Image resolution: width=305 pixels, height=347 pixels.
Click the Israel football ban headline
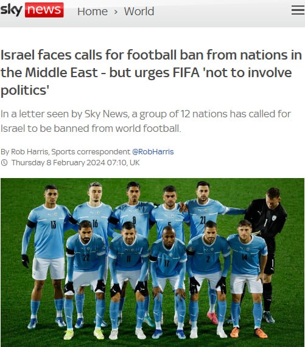(x=151, y=73)
